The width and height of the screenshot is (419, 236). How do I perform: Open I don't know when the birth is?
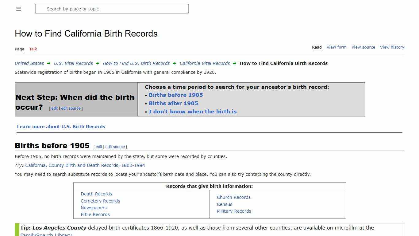[193, 112]
